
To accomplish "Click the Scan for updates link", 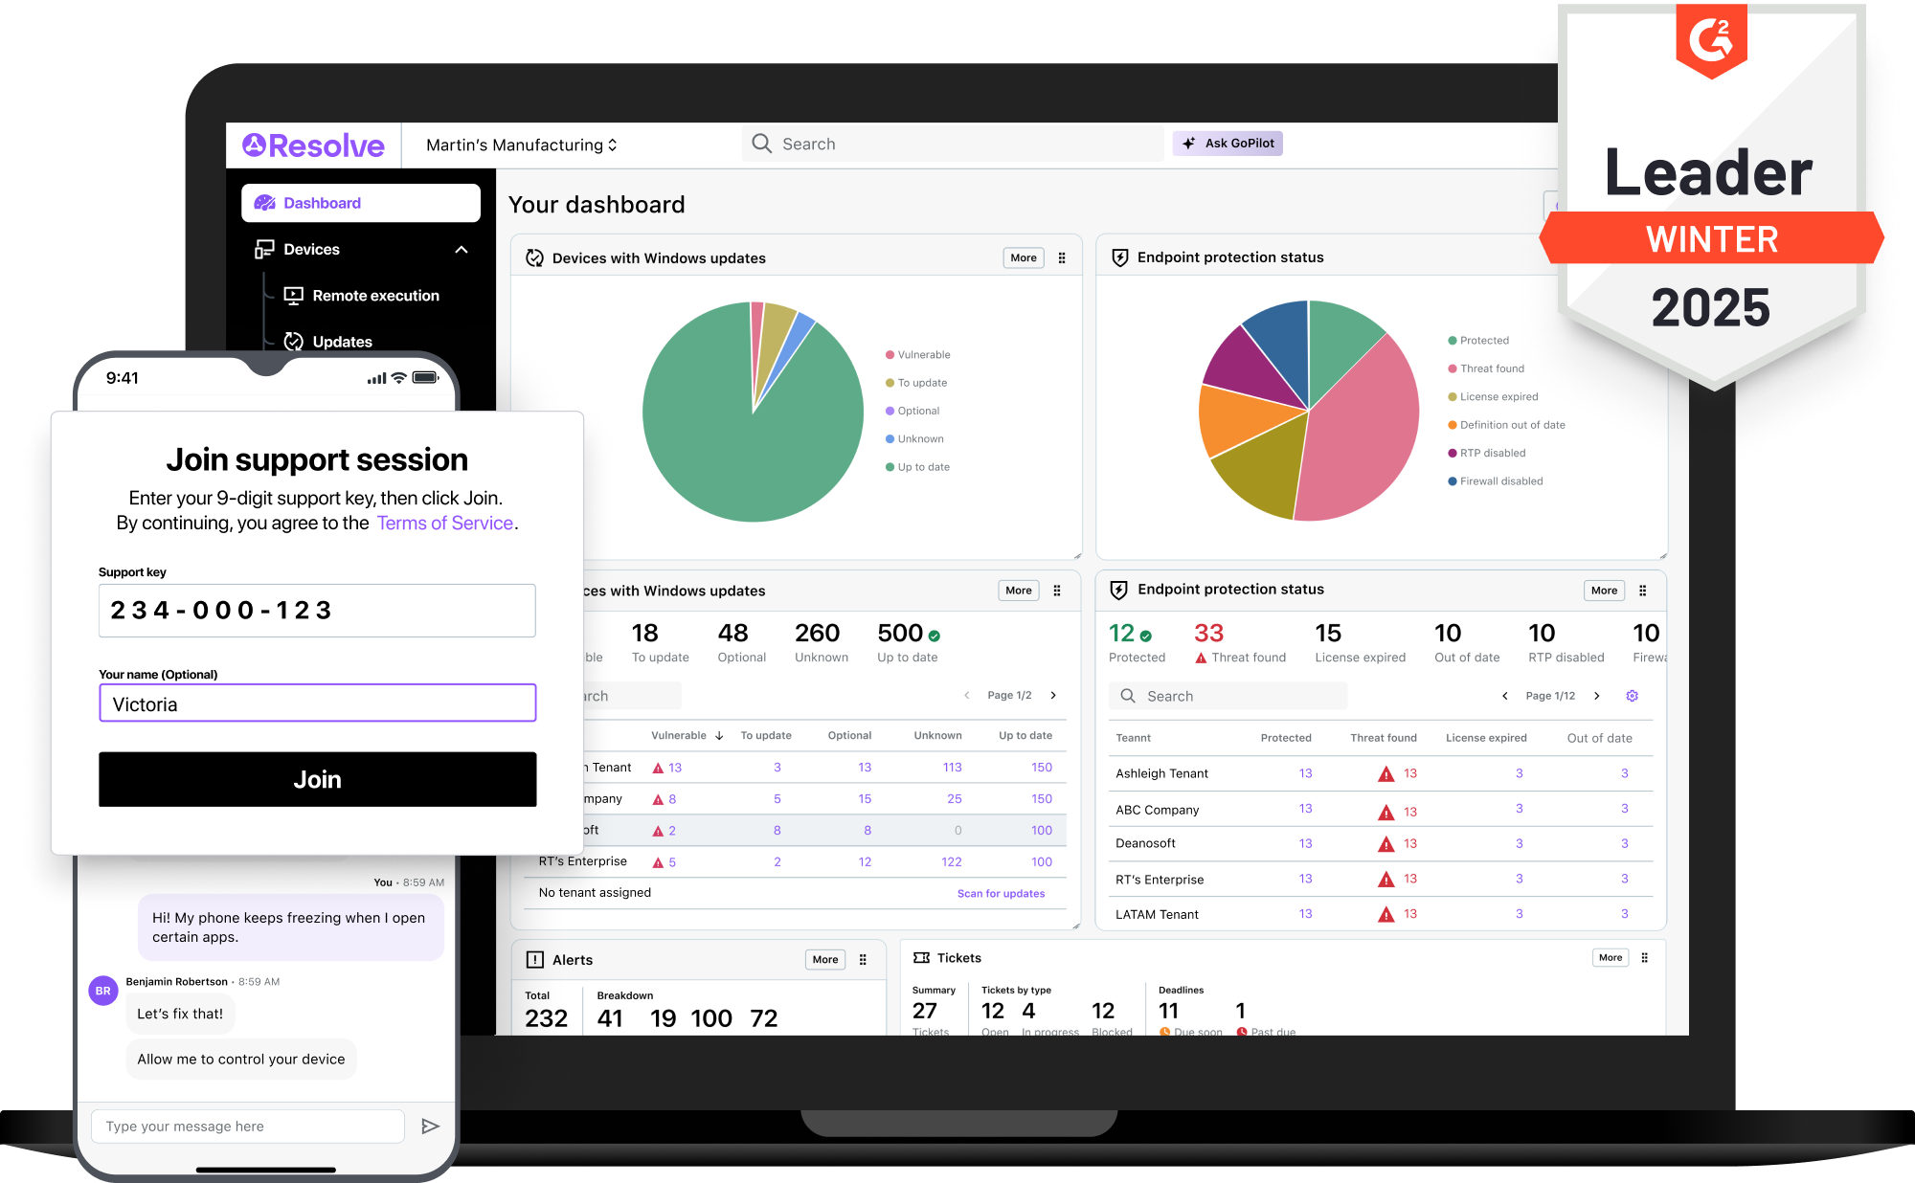I will [1001, 892].
